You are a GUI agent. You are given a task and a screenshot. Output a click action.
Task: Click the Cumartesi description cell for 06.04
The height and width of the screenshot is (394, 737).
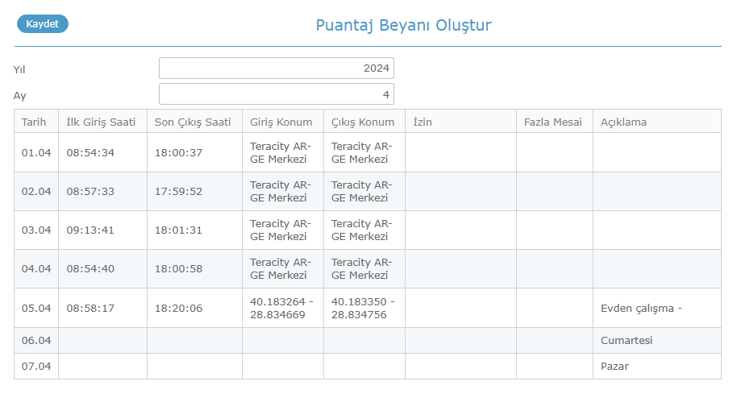point(657,341)
